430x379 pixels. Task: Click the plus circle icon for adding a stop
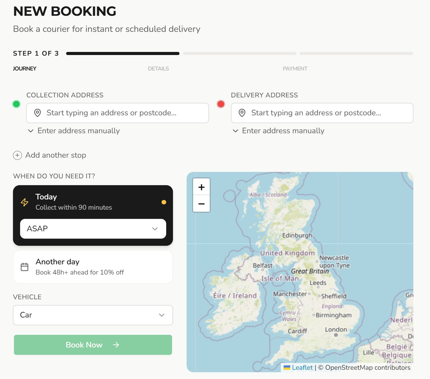pos(17,155)
